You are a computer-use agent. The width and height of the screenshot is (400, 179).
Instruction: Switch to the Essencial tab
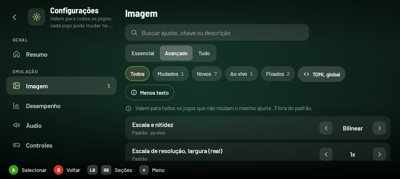(x=143, y=53)
